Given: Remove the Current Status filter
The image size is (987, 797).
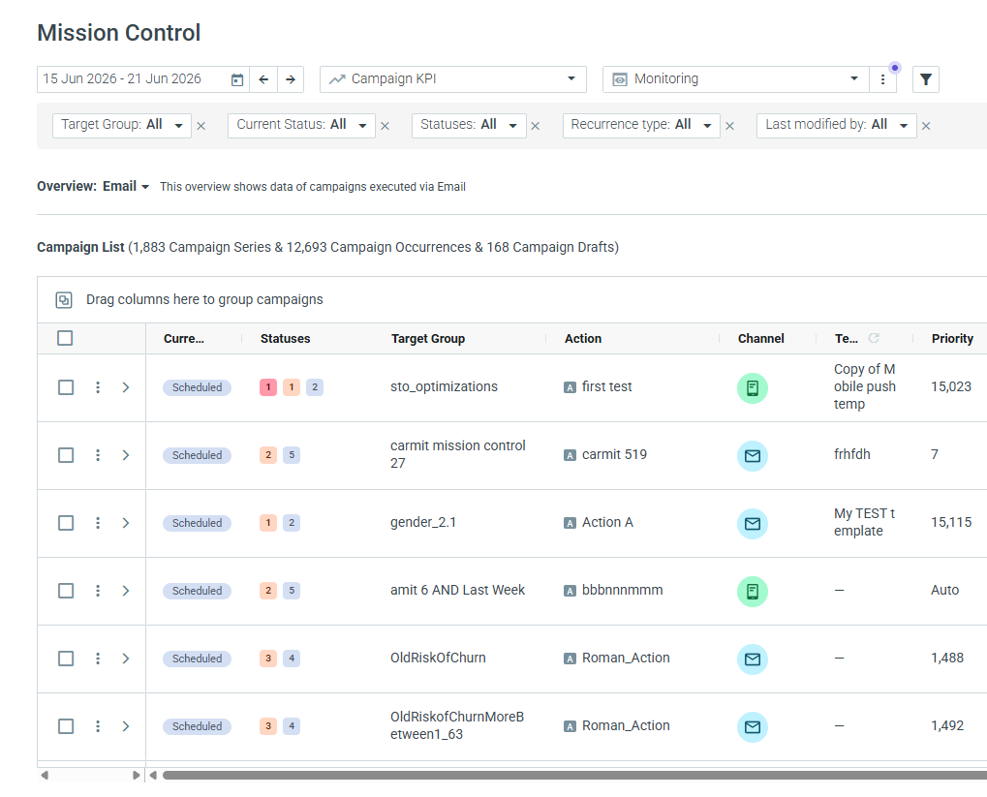Looking at the screenshot, I should tap(386, 126).
